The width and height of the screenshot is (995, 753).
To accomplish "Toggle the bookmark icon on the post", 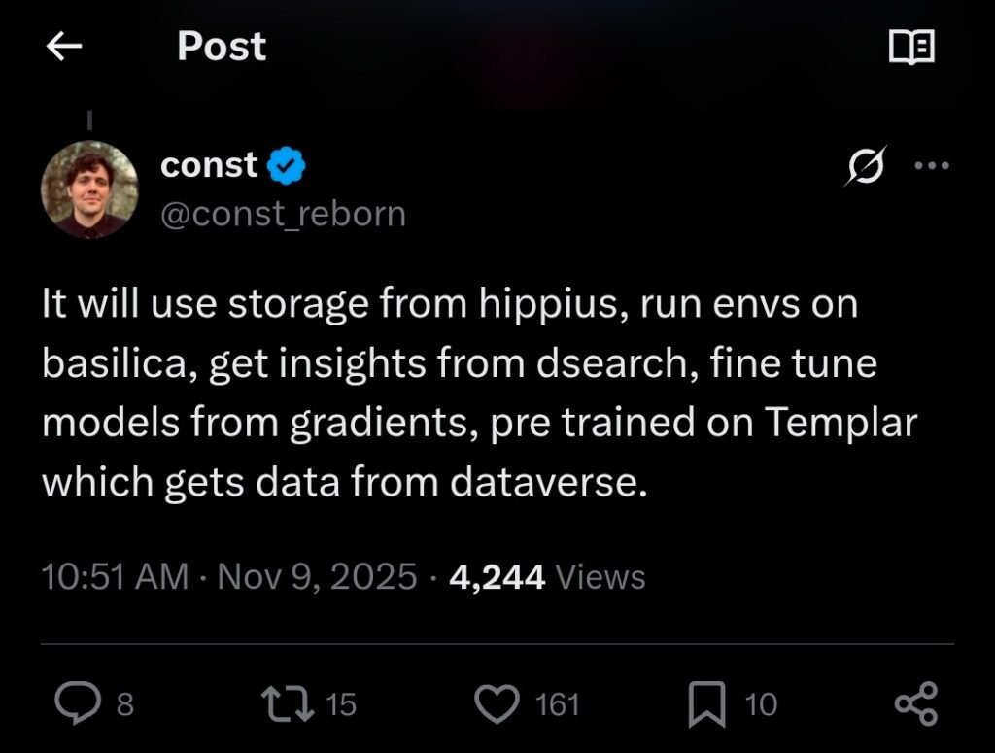I will (x=706, y=703).
